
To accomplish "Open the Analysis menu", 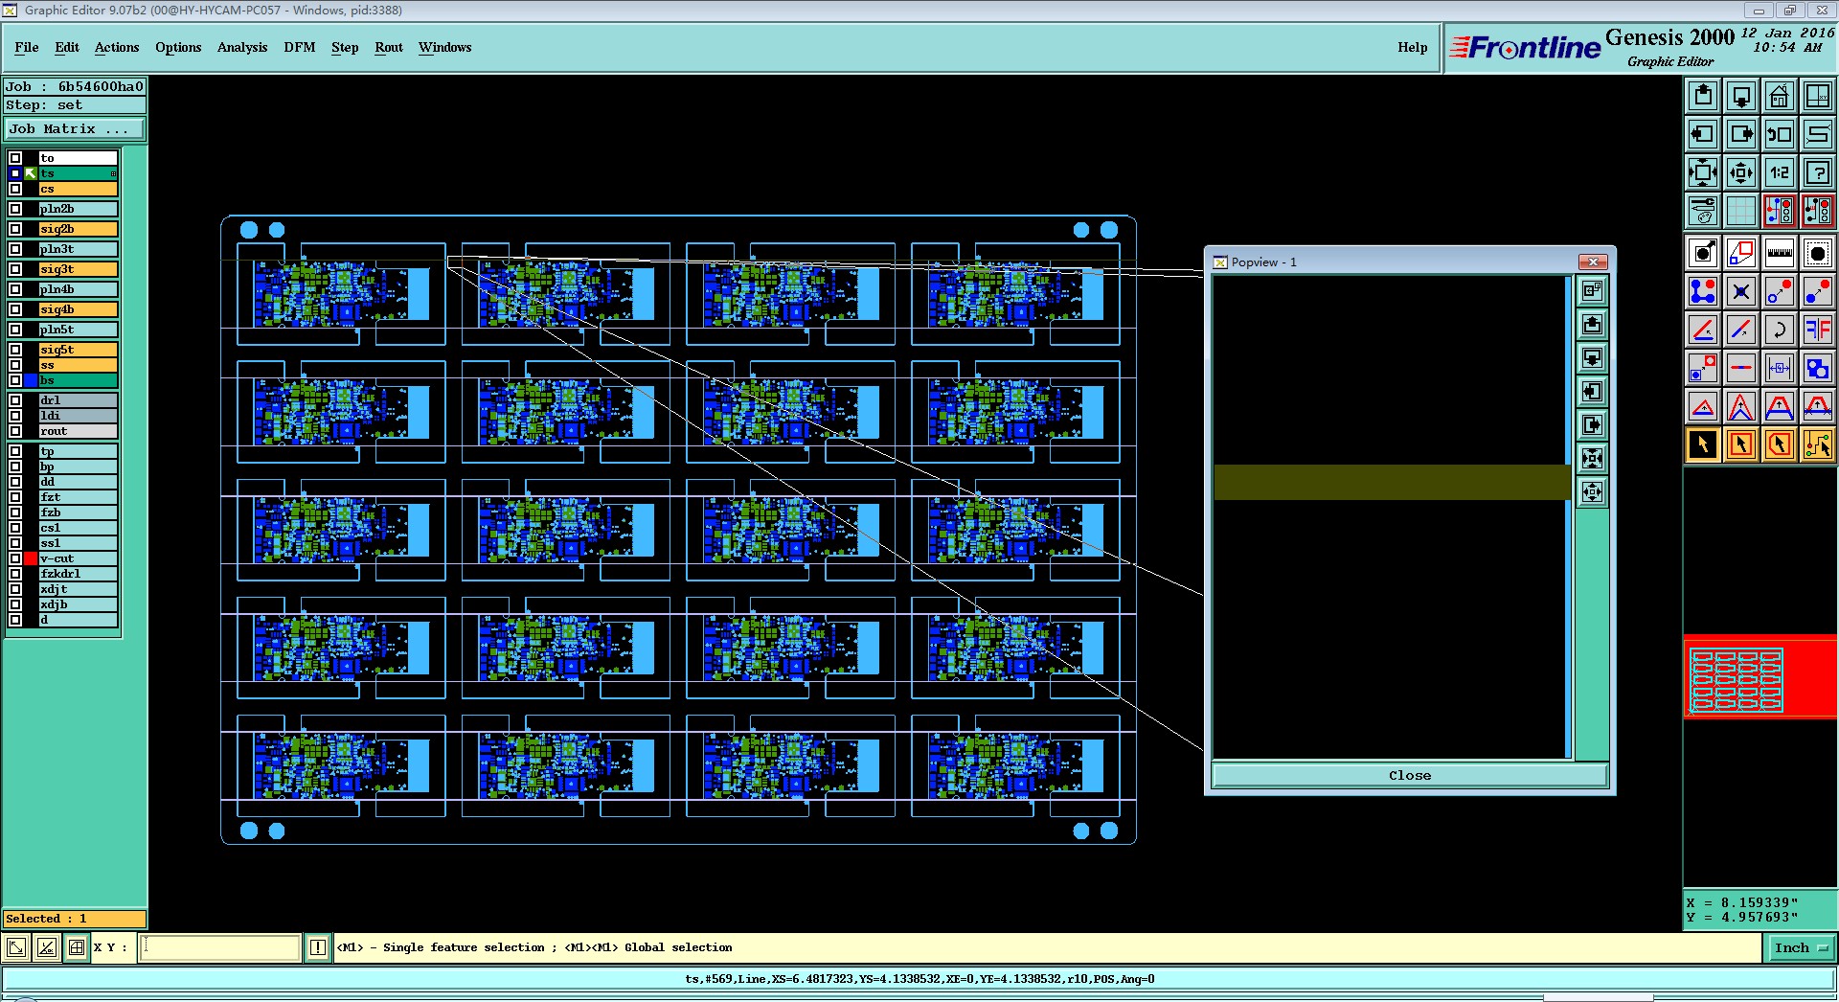I will point(242,47).
